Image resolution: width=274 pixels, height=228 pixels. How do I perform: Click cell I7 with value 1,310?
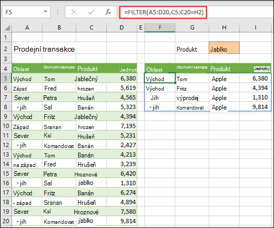pyautogui.click(x=255, y=97)
